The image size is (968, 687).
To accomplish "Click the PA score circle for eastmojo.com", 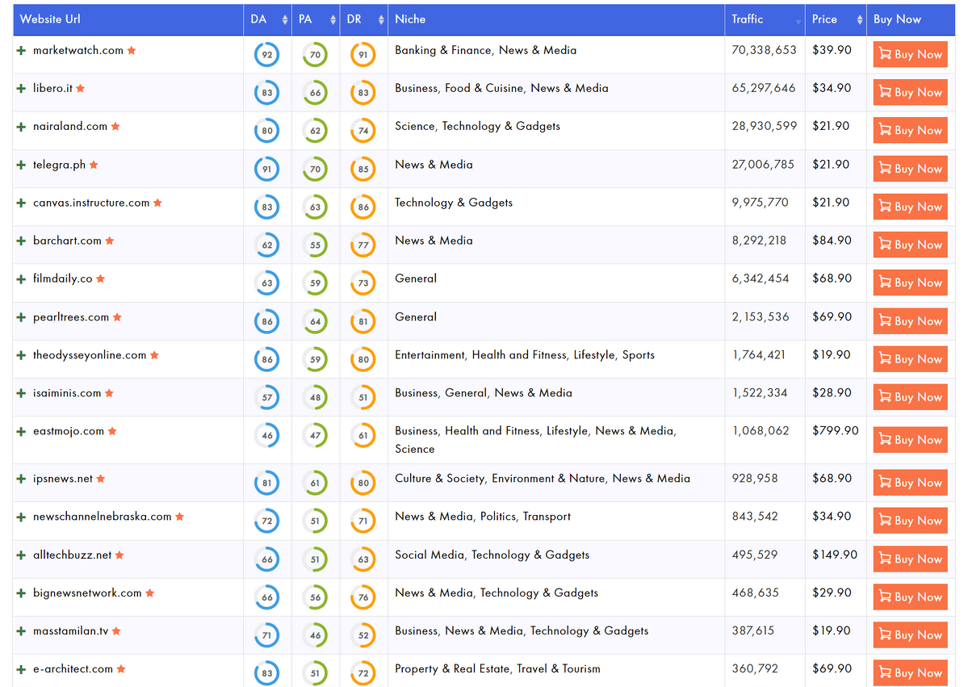I will [315, 435].
